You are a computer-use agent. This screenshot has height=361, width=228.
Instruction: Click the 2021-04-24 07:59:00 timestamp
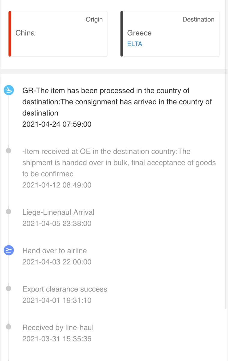pyautogui.click(x=57, y=124)
